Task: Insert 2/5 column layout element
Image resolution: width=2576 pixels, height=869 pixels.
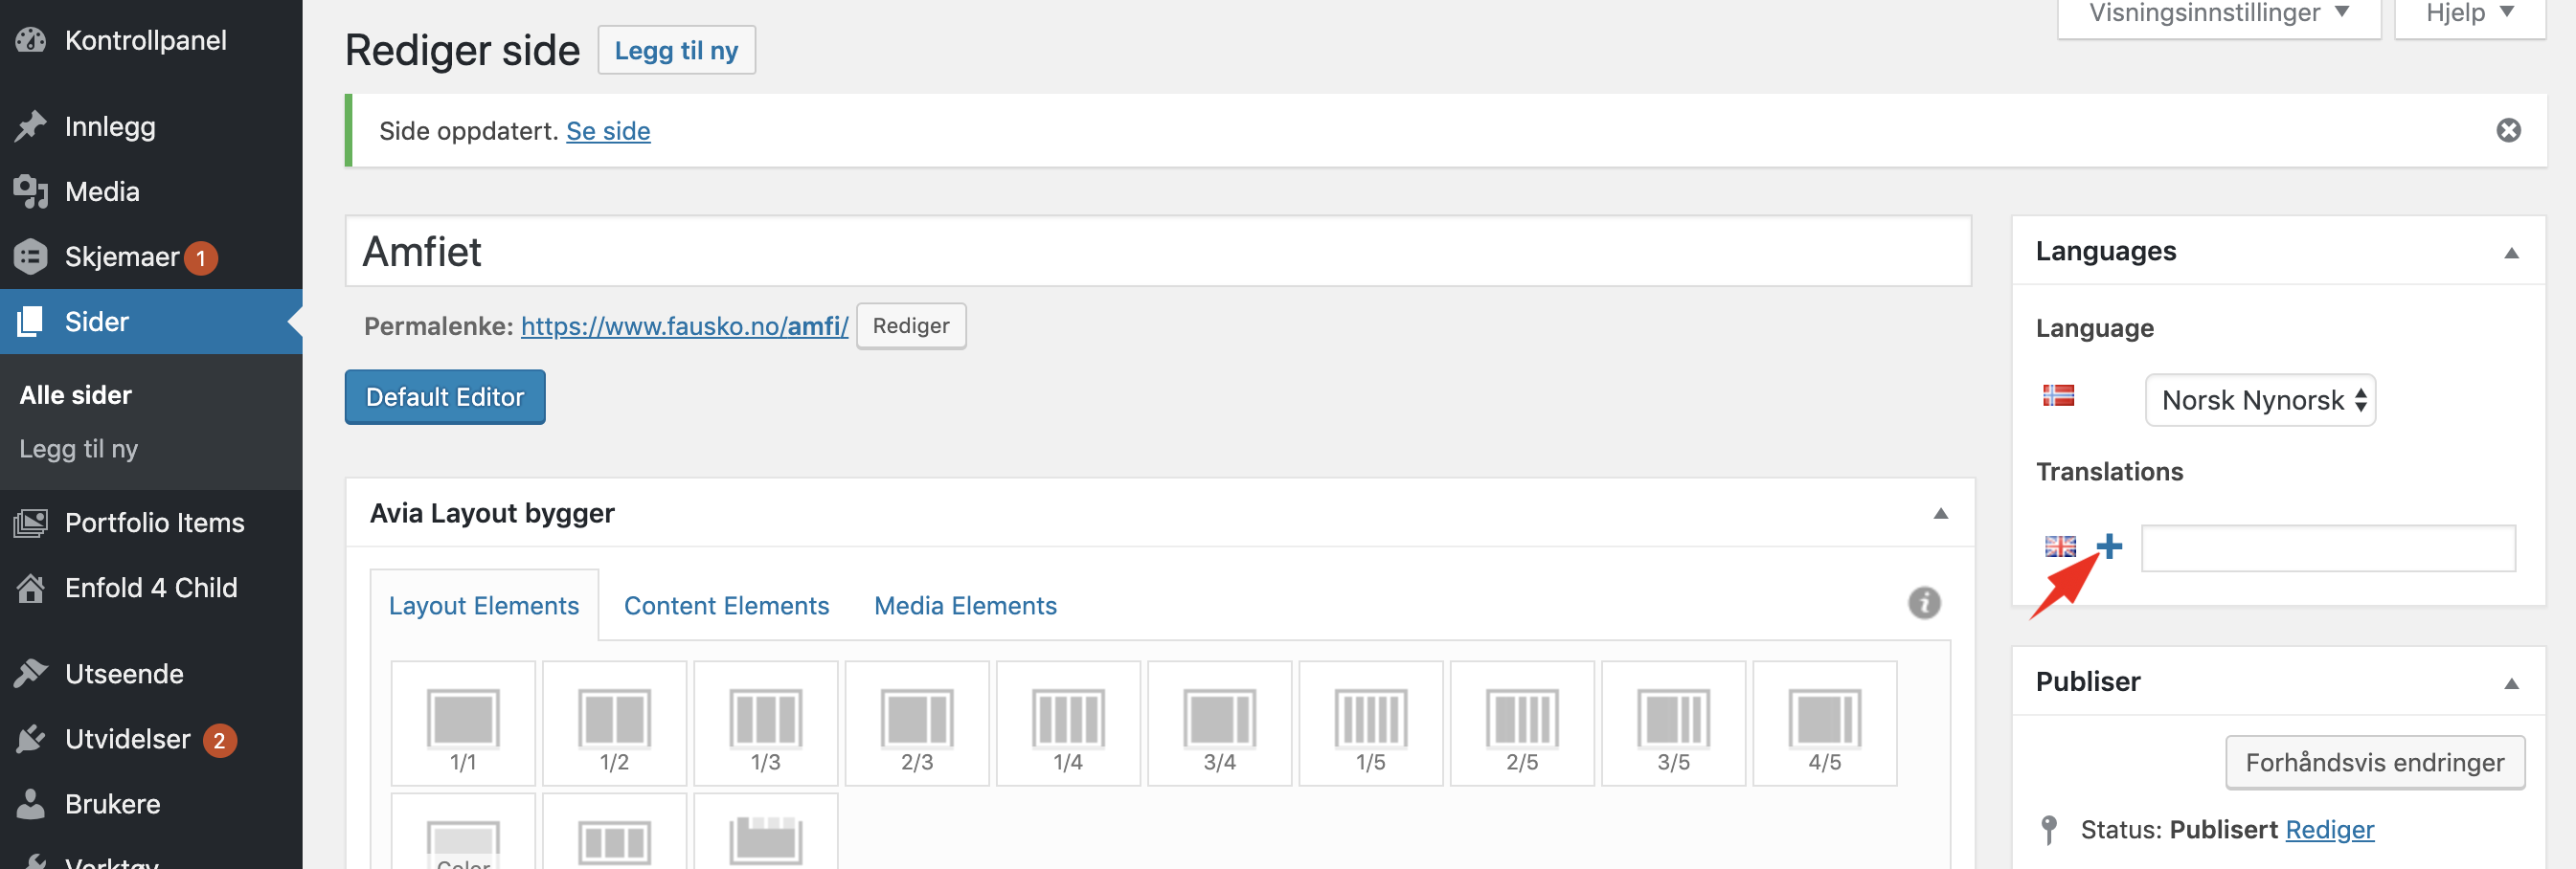Action: coord(1522,724)
